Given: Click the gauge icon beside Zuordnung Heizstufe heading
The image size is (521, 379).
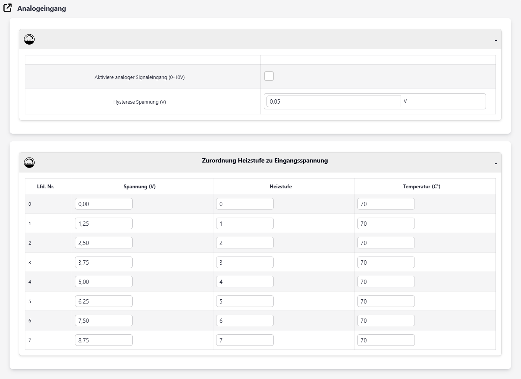Looking at the screenshot, I should pyautogui.click(x=29, y=163).
